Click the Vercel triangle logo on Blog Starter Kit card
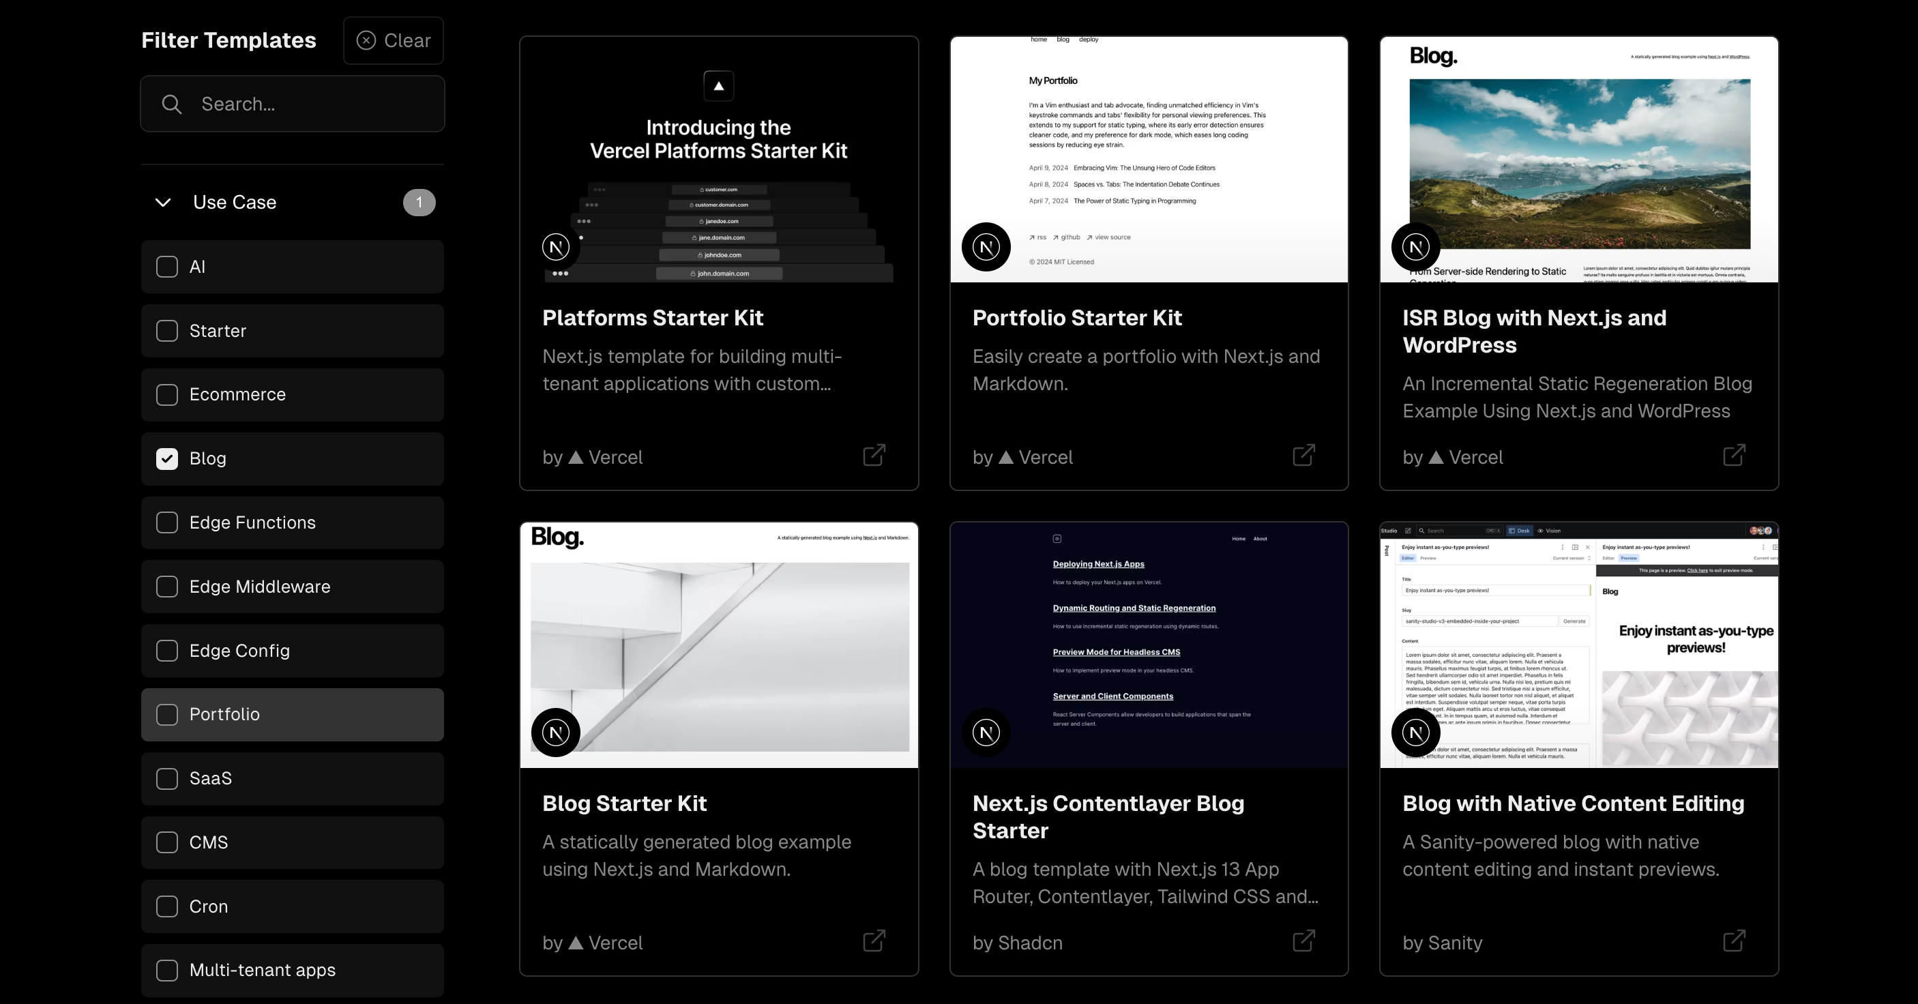Screen dimensions: 1918x1004 coord(576,943)
